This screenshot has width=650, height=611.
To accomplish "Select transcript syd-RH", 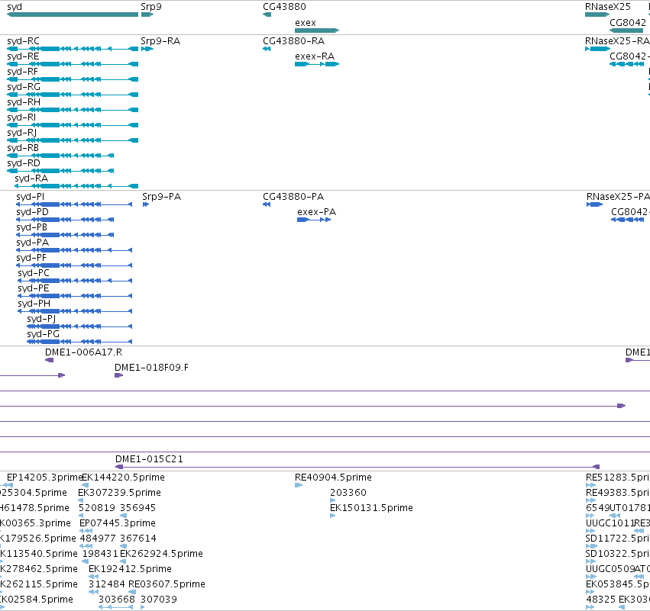I will tap(73, 110).
